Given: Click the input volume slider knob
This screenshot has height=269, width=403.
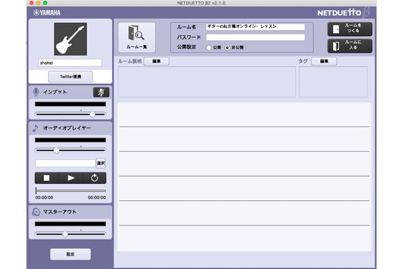Looking at the screenshot, I should pyautogui.click(x=92, y=114).
